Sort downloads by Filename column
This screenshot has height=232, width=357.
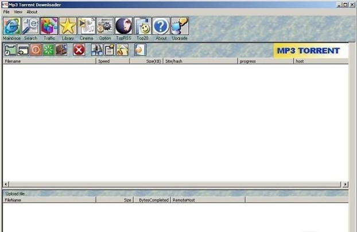(49, 61)
